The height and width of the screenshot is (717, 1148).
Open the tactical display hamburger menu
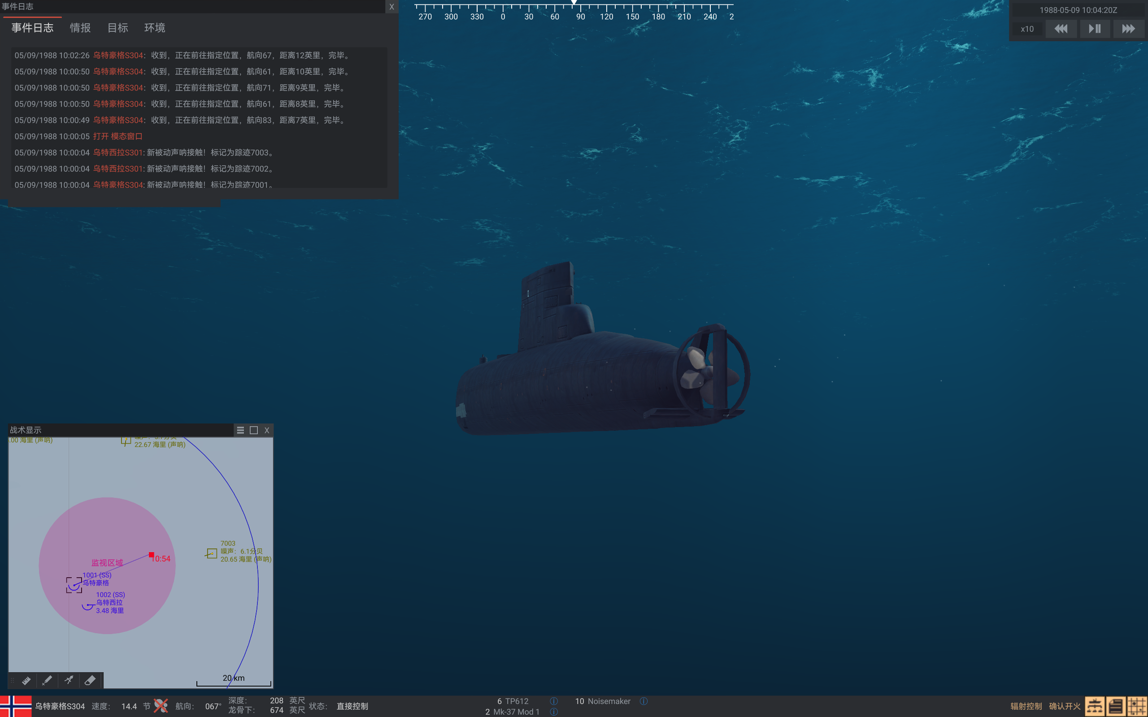[x=240, y=430]
